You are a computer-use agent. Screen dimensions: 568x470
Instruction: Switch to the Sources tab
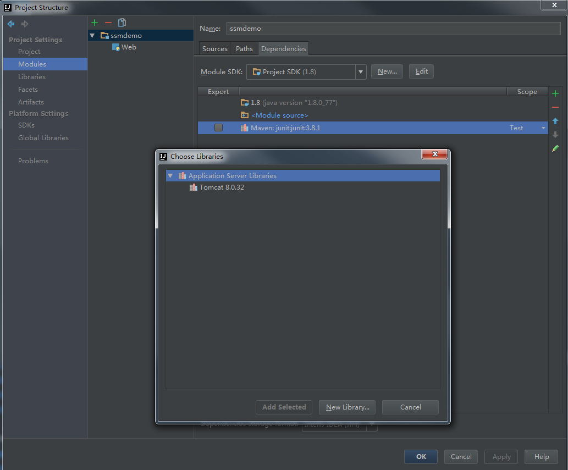pyautogui.click(x=215, y=48)
